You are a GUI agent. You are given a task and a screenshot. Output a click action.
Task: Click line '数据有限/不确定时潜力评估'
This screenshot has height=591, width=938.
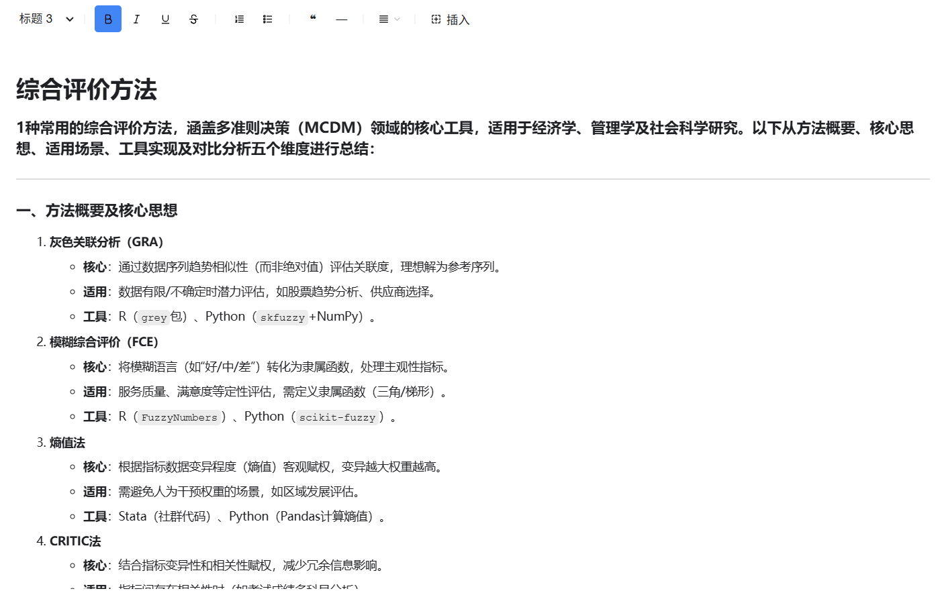pos(261,292)
